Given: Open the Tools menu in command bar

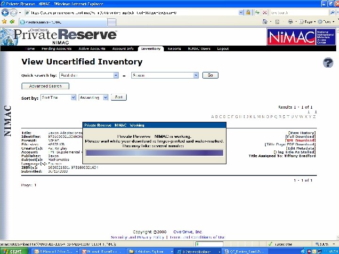Looking at the screenshot, I should (x=326, y=22).
